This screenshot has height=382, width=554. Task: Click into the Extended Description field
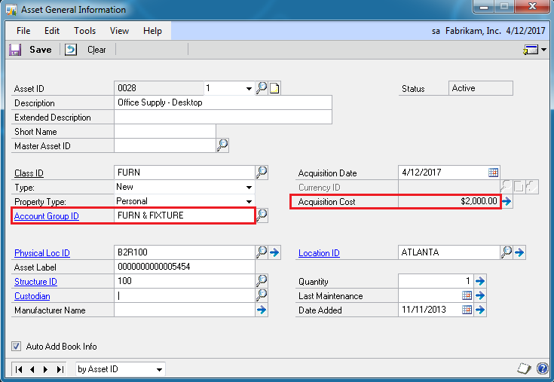223,117
